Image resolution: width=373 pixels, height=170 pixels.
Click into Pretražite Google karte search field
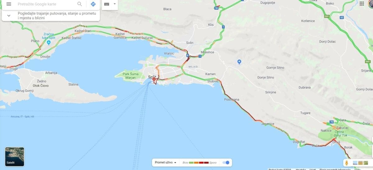(x=46, y=4)
